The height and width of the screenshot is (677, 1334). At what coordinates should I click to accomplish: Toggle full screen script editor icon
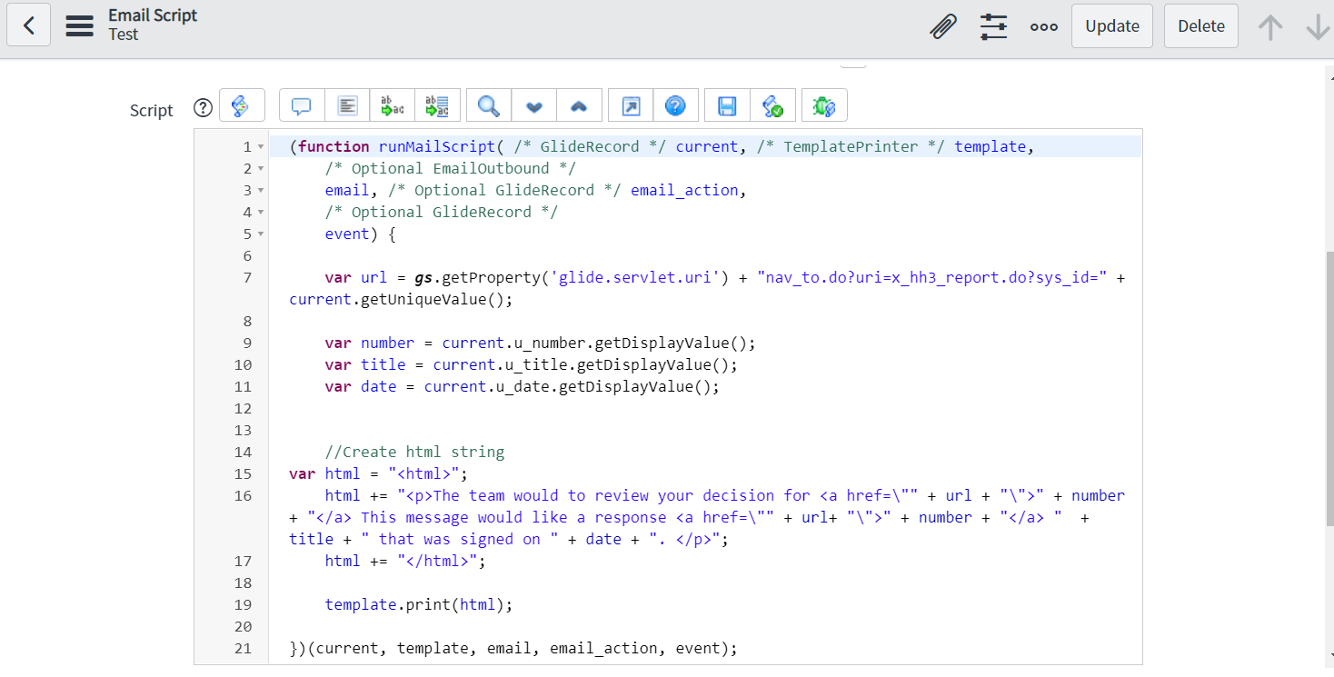[631, 106]
